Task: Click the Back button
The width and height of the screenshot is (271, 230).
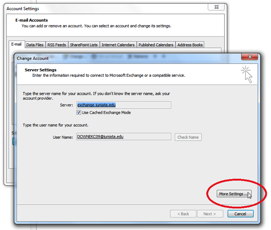Action: click(183, 214)
